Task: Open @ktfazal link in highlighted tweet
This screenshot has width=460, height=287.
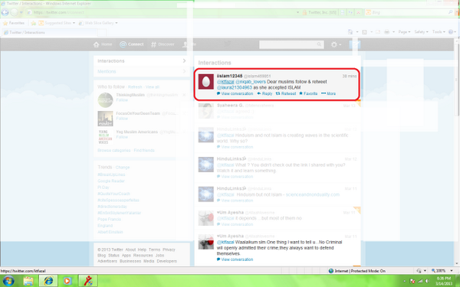Action: pos(225,82)
